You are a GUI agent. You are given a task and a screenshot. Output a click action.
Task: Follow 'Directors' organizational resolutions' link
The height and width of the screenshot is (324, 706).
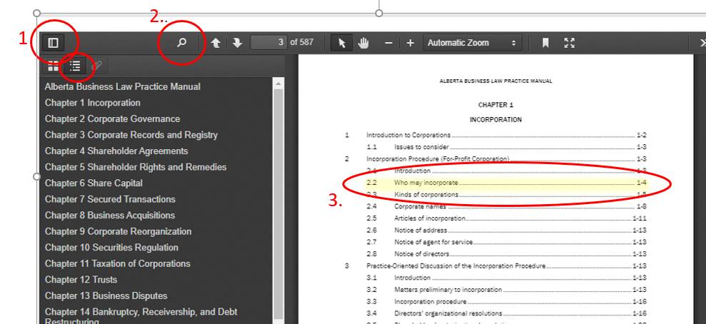(448, 313)
